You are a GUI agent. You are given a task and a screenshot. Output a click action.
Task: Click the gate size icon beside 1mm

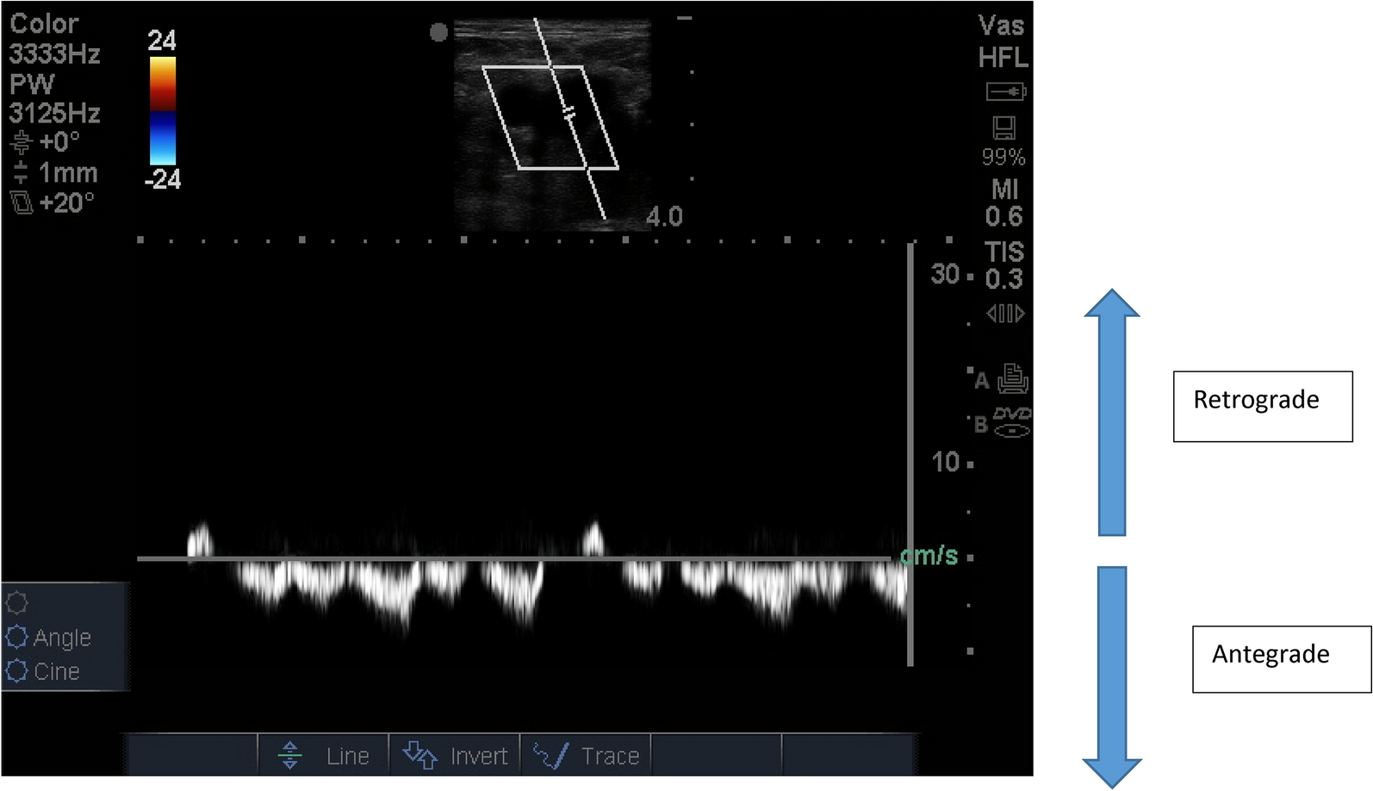21,172
